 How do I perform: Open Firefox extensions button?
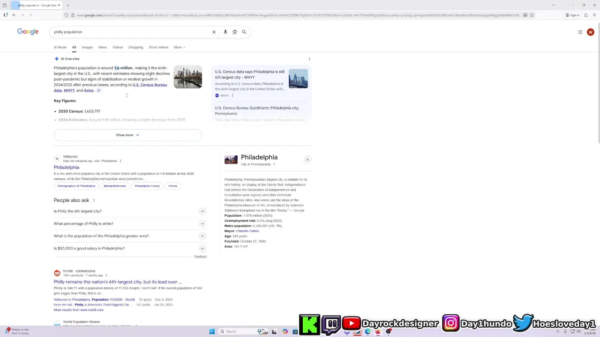click(586, 15)
